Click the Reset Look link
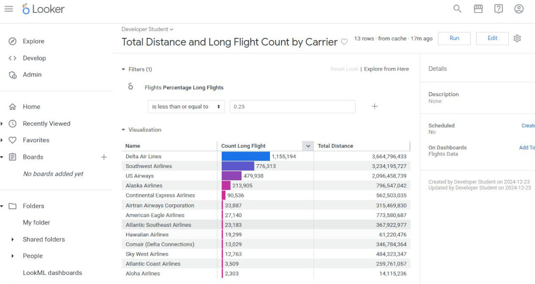This screenshot has height=284, width=535. click(x=344, y=69)
